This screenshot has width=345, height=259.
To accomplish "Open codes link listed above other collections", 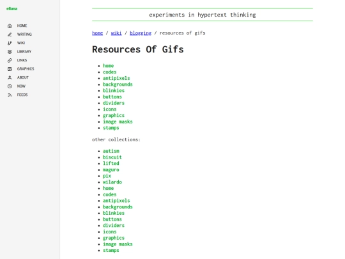I will (x=110, y=72).
